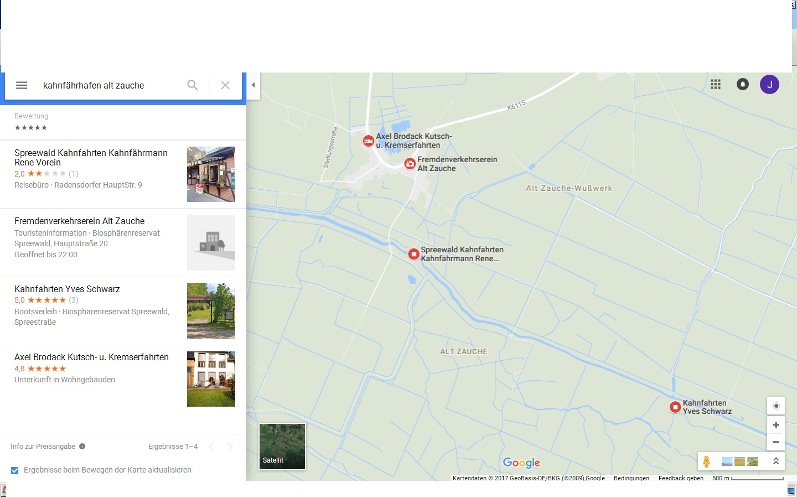797x498 pixels.
Task: Click the 5,0 star rating of Yves Schwarz
Action: point(46,300)
